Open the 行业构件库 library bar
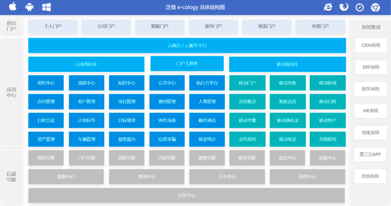 [x=86, y=64]
